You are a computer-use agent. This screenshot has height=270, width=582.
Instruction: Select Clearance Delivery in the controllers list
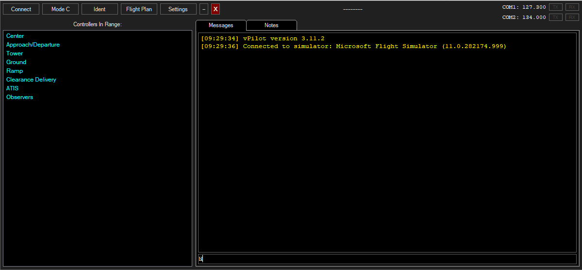pos(31,80)
